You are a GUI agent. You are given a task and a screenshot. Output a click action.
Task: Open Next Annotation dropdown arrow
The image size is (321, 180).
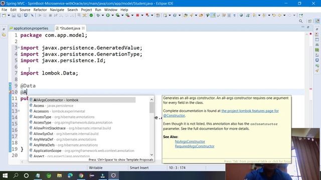[x=259, y=15]
